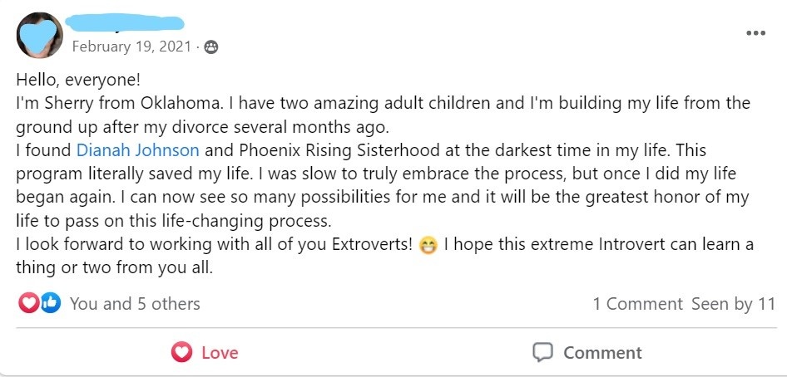View who reacted via "You and 5 others"

135,304
